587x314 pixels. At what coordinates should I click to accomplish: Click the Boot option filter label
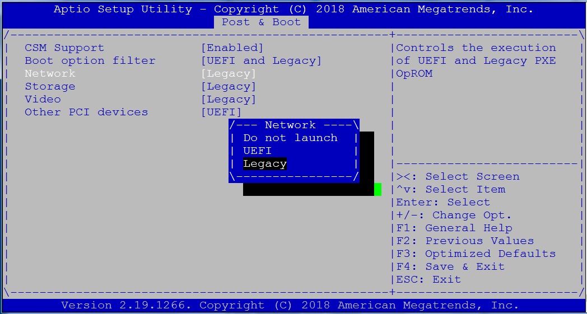pyautogui.click(x=90, y=61)
